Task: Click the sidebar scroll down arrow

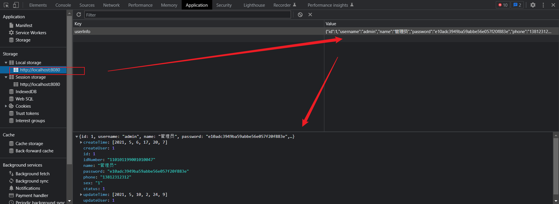Action: (x=69, y=201)
